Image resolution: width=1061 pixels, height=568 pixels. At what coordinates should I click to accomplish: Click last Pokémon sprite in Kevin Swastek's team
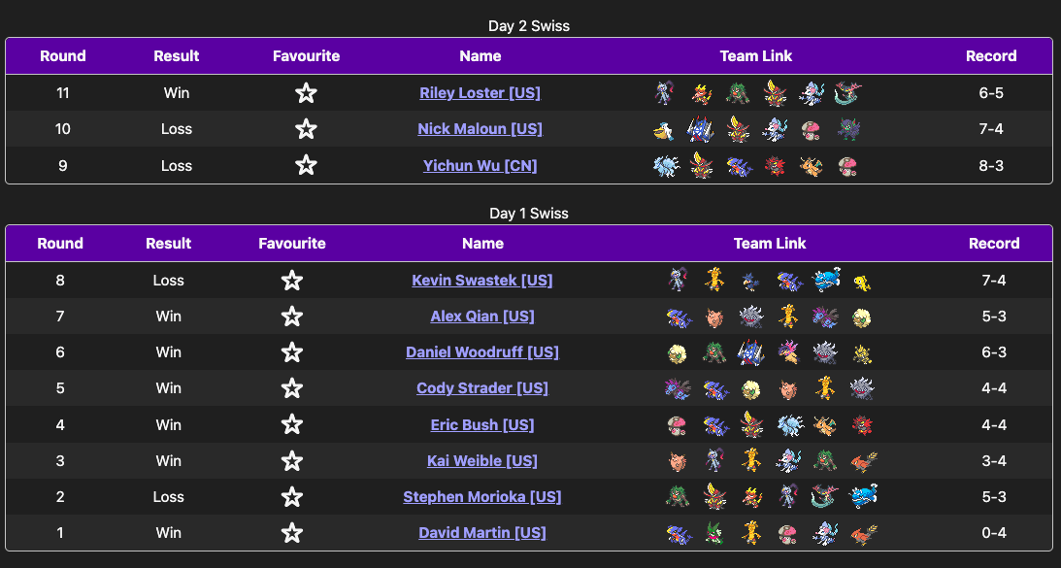pos(861,282)
